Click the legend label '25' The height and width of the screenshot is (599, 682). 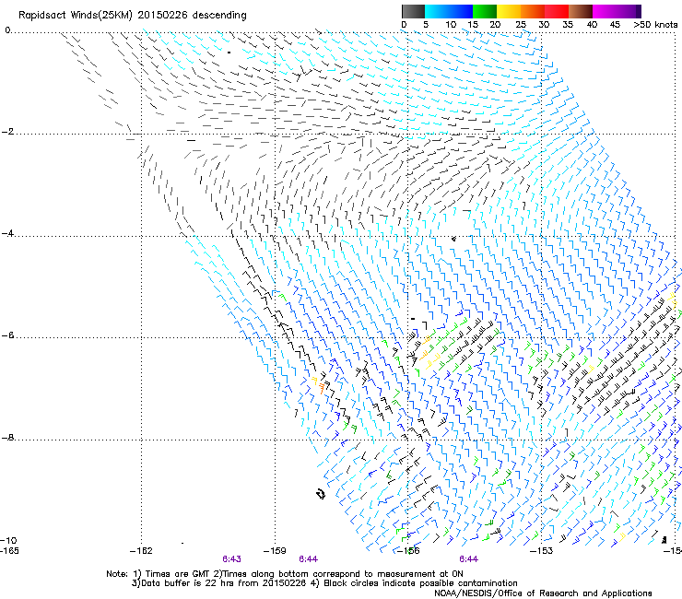click(521, 25)
